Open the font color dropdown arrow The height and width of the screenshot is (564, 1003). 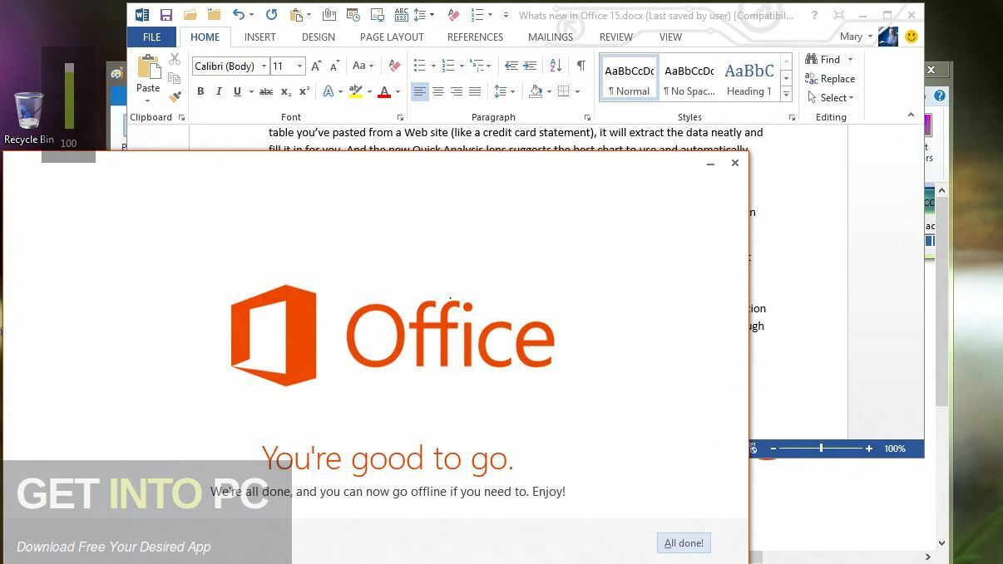click(x=398, y=91)
